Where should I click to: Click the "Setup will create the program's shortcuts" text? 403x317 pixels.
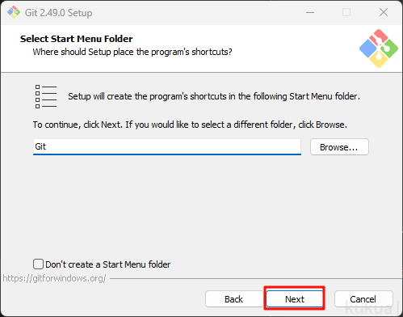pos(214,96)
